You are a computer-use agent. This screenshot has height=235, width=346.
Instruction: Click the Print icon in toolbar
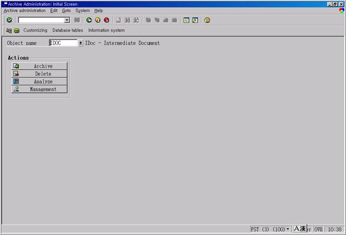coord(119,20)
